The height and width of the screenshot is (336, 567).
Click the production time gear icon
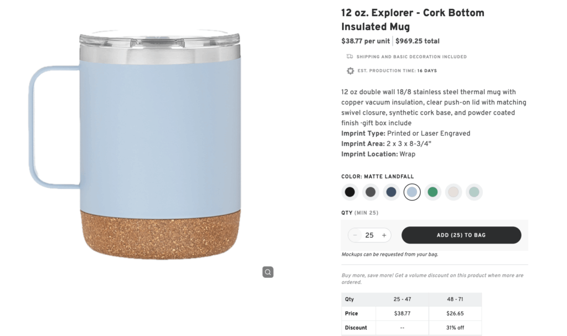pos(350,71)
